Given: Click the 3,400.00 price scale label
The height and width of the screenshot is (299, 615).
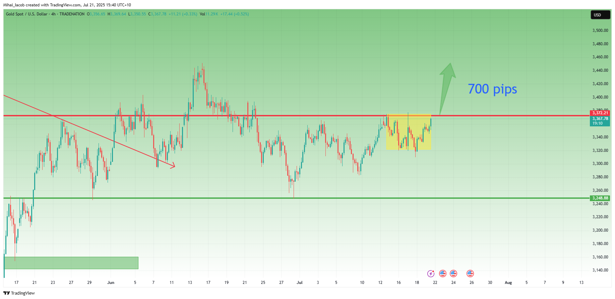Looking at the screenshot, I should pyautogui.click(x=600, y=97).
